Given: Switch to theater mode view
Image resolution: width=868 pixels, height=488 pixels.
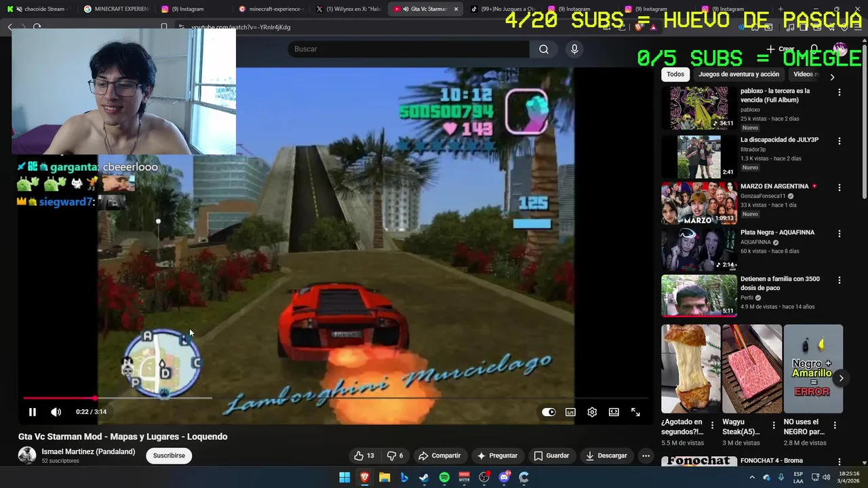Looking at the screenshot, I should click(614, 412).
